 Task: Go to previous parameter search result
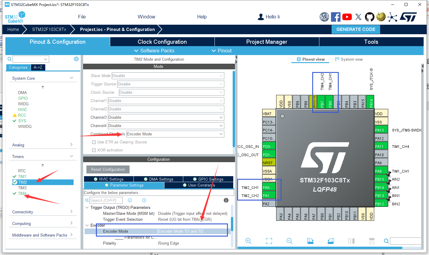(x=130, y=200)
